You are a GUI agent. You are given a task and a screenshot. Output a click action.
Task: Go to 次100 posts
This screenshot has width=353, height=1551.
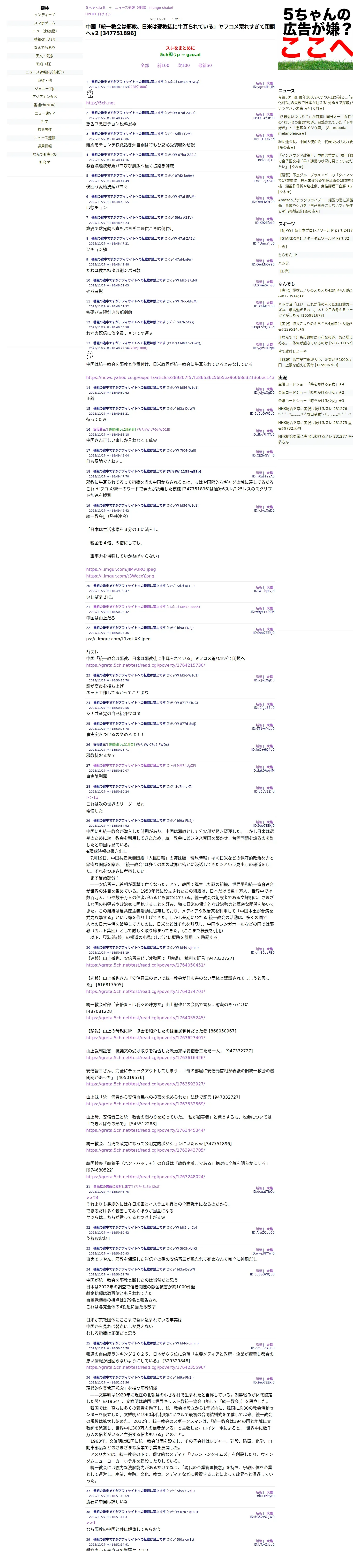point(184,66)
